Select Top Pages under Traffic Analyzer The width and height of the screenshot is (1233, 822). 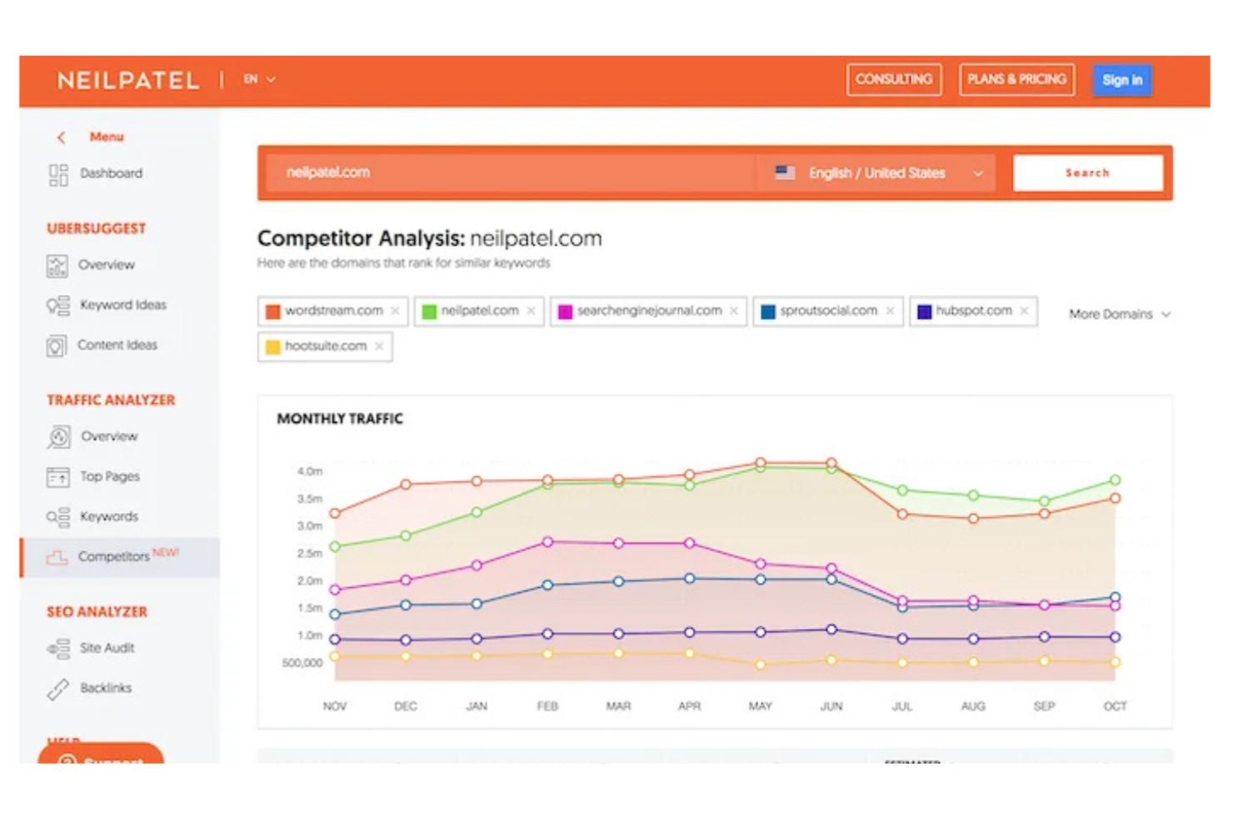(108, 476)
